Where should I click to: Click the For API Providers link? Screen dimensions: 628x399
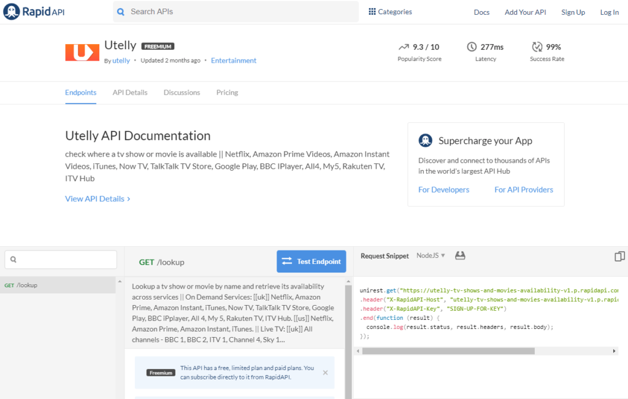pos(524,190)
